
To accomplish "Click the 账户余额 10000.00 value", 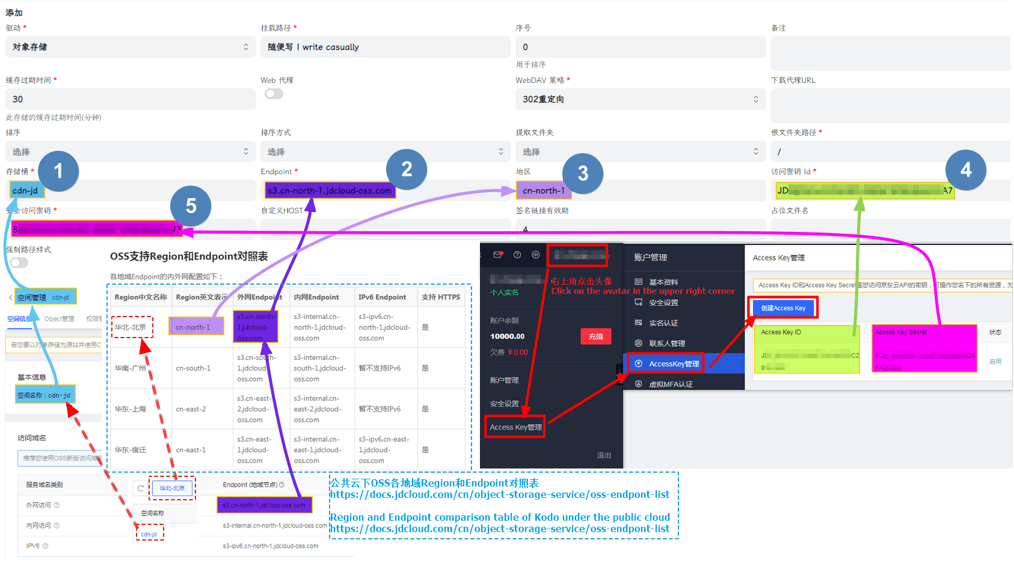I will (507, 336).
